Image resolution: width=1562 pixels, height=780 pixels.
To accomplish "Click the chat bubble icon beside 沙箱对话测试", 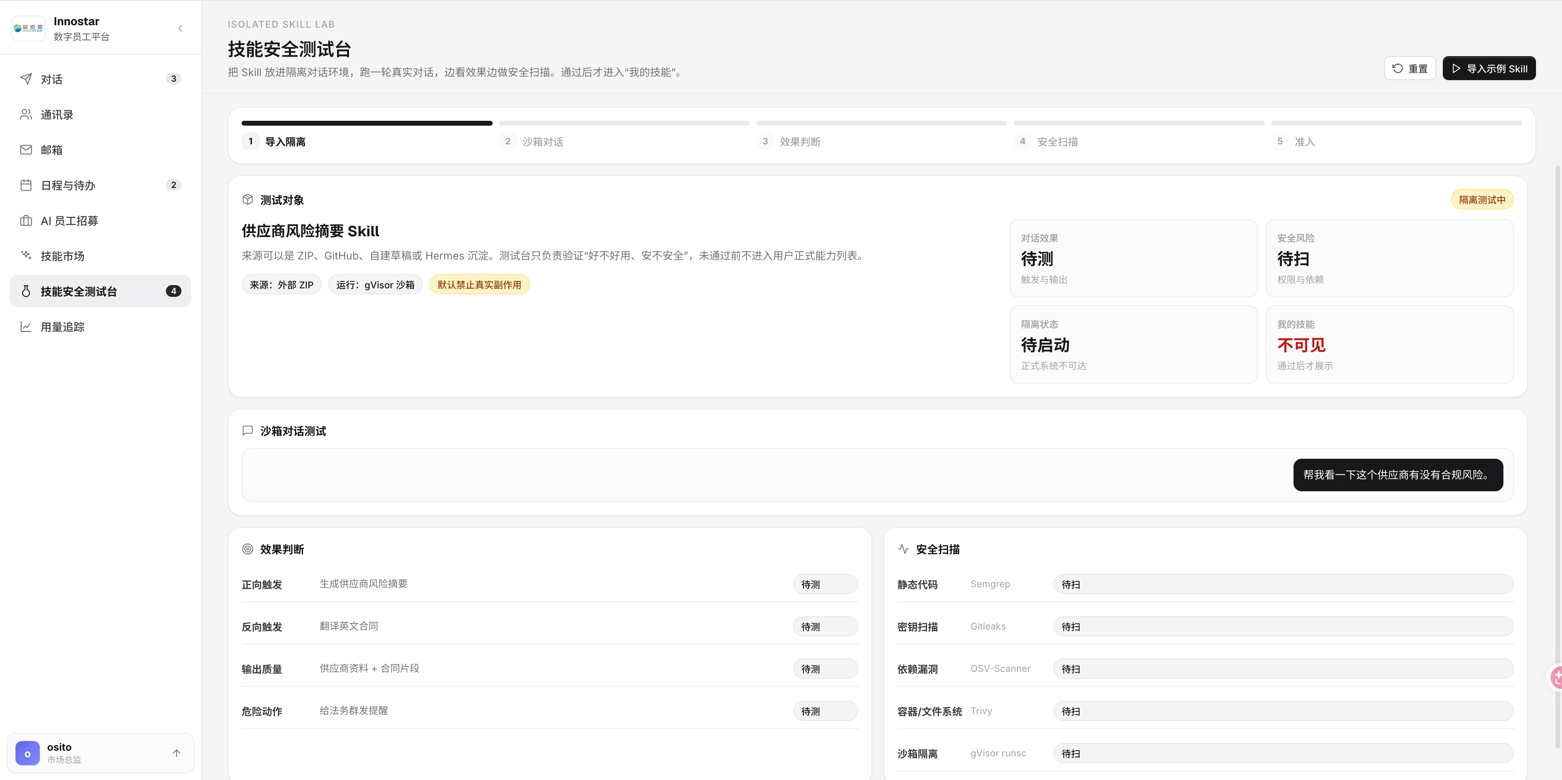I will click(x=247, y=430).
